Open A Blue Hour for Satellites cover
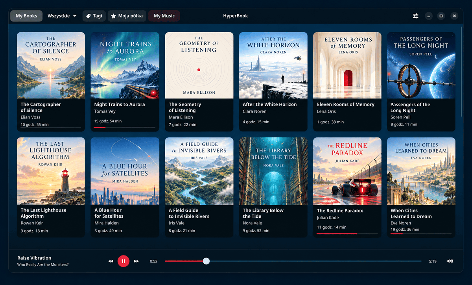The width and height of the screenshot is (472, 285). (125, 171)
